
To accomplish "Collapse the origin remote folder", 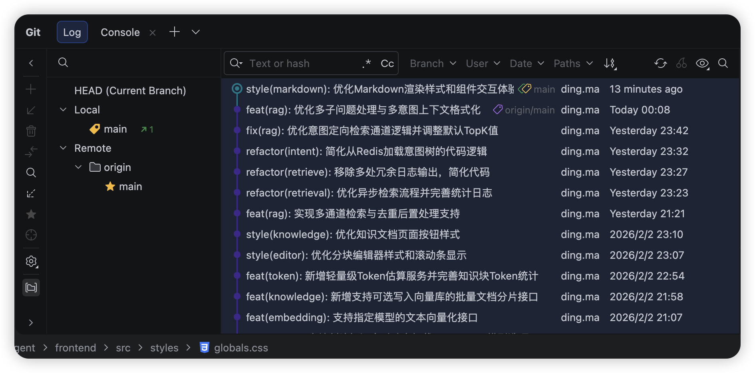I will coord(78,167).
